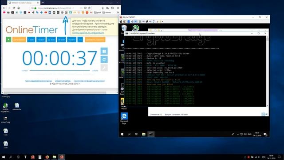Click the wide orange button on the right

click(x=95, y=40)
